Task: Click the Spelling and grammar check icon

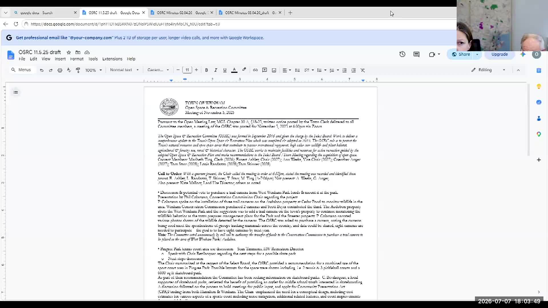Action: [x=69, y=70]
